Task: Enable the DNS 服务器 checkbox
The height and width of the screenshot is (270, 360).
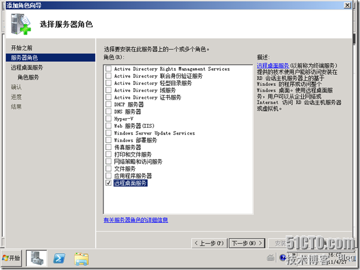Action: pos(108,112)
